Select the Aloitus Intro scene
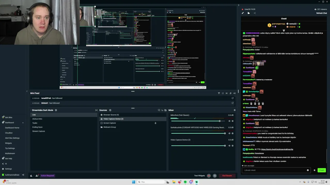Image resolution: width=330 pixels, height=185 pixels. coord(64,119)
